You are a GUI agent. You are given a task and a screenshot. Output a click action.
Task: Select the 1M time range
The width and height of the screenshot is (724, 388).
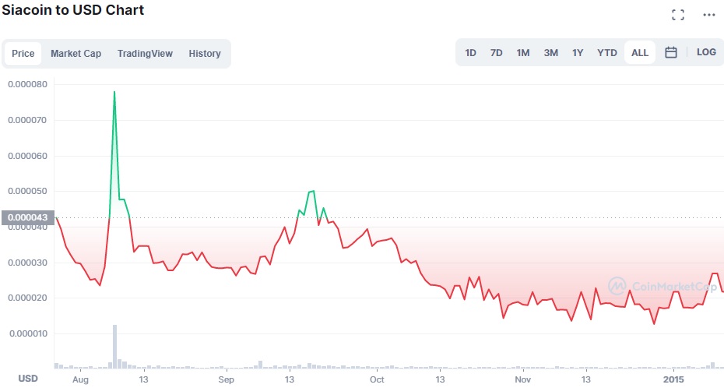523,53
